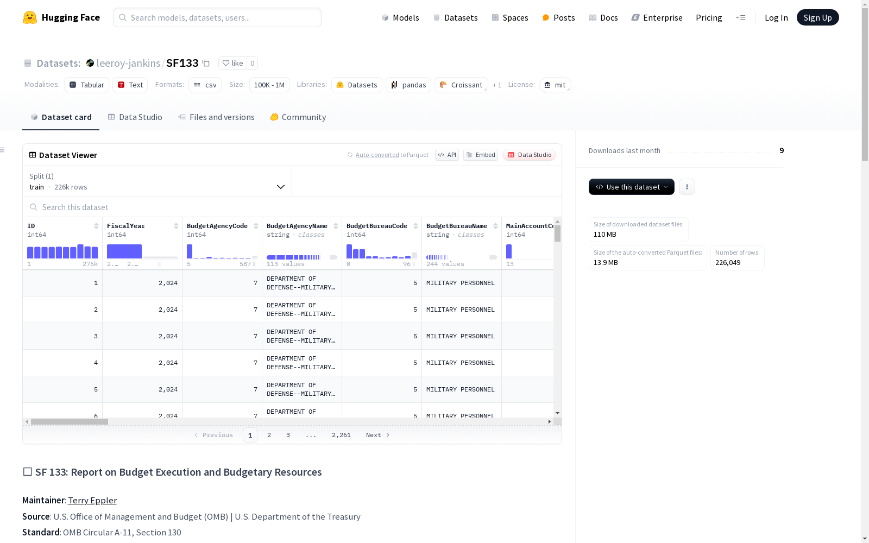Open the Community tab
869x543 pixels.
click(x=298, y=117)
